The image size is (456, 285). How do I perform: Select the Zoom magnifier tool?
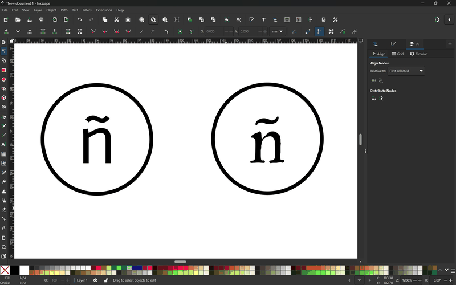click(3, 247)
